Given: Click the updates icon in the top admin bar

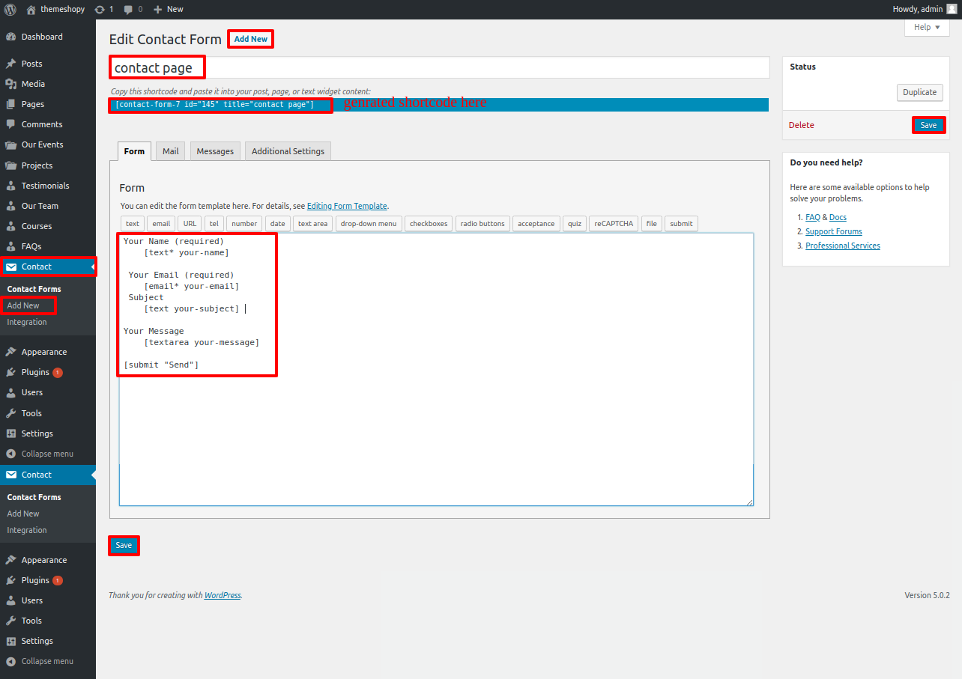Looking at the screenshot, I should click(x=100, y=9).
